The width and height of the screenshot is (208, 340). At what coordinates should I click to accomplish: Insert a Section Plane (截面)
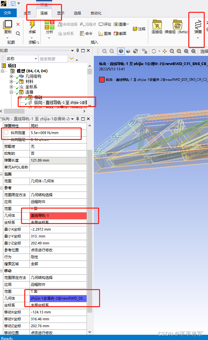point(120,34)
